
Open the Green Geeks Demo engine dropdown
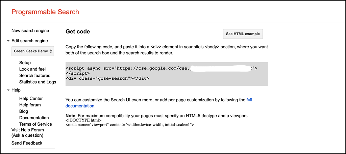click(x=33, y=51)
